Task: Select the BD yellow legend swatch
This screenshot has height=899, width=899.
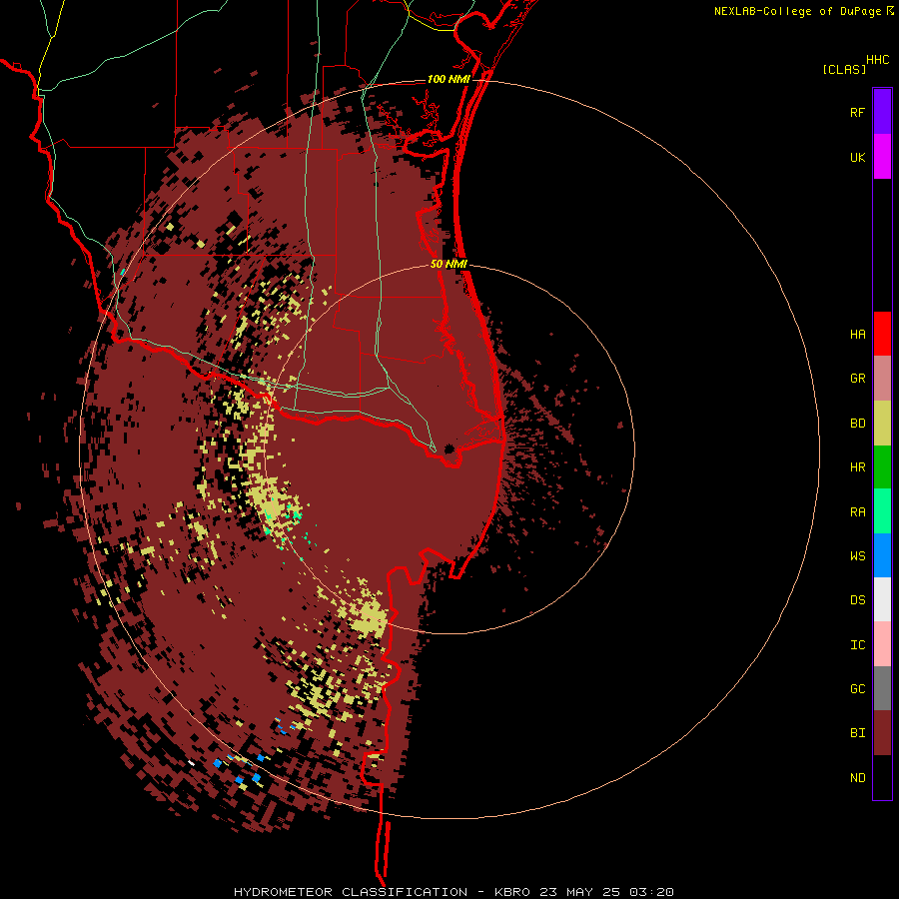Action: [x=882, y=424]
